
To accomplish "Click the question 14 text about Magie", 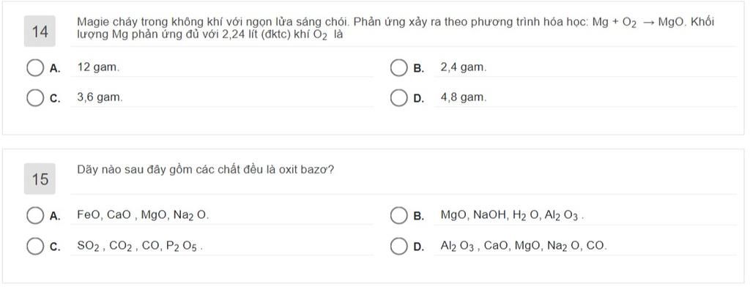I will pyautogui.click(x=396, y=29).
